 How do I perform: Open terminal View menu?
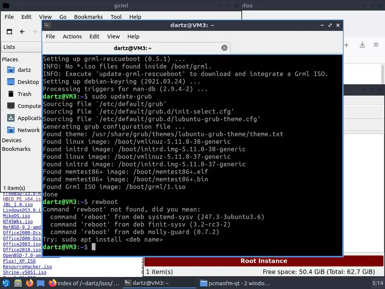tap(113, 37)
